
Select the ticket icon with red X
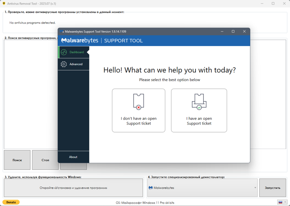point(138,102)
